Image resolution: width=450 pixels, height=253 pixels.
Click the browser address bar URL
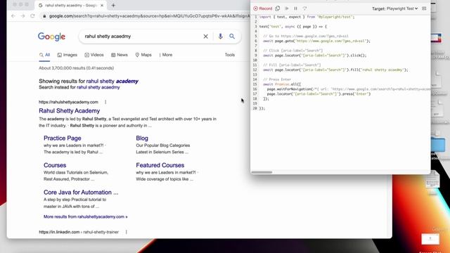(149, 16)
